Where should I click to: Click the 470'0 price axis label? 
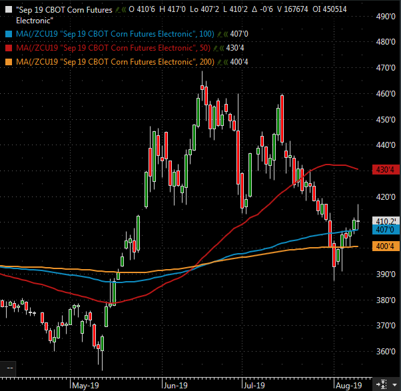tap(386, 68)
